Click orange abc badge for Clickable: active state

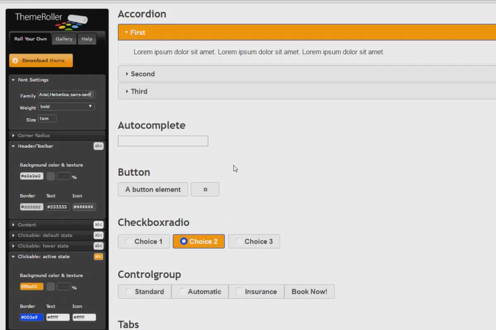point(98,257)
